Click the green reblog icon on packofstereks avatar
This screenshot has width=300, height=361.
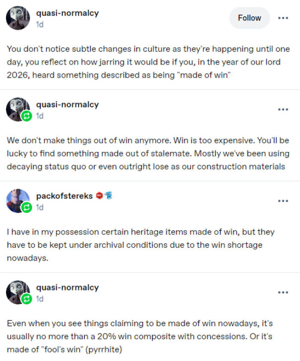click(x=27, y=207)
